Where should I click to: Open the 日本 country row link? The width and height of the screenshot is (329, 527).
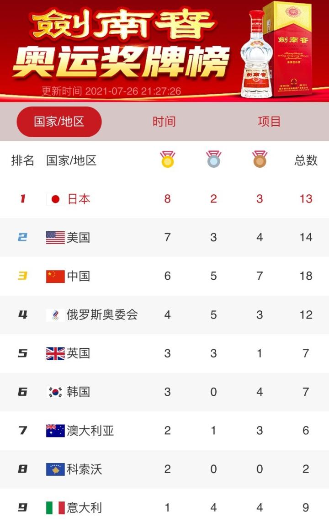(79, 199)
